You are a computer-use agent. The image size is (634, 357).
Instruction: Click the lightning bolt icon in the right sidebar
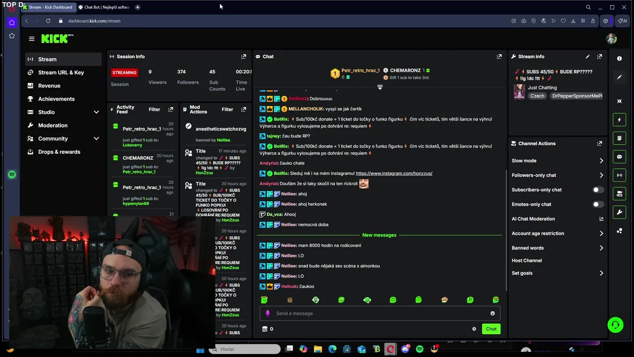tap(619, 119)
